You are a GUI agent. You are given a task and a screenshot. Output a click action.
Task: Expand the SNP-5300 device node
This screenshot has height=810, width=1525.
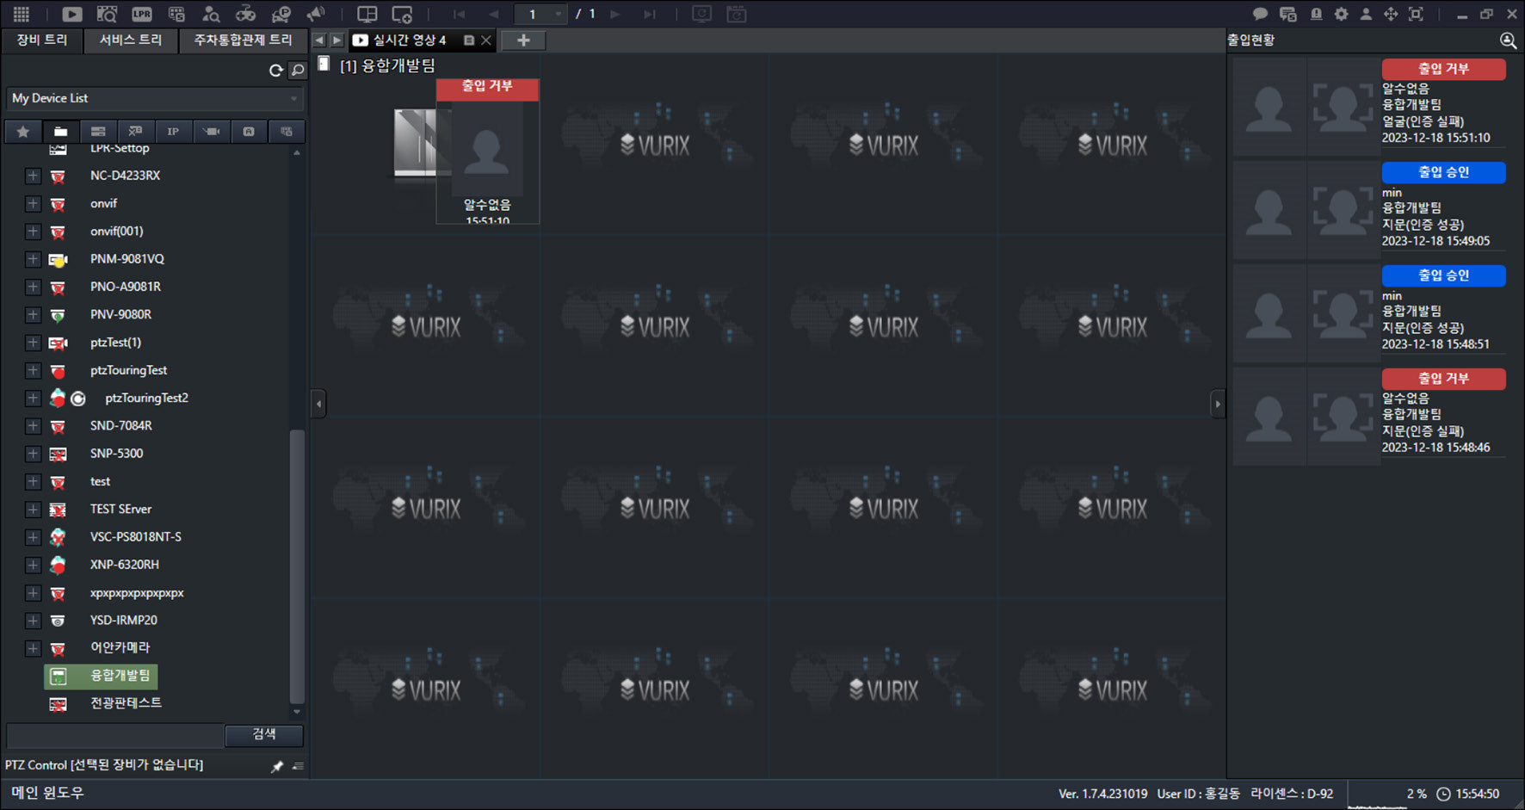coord(33,454)
